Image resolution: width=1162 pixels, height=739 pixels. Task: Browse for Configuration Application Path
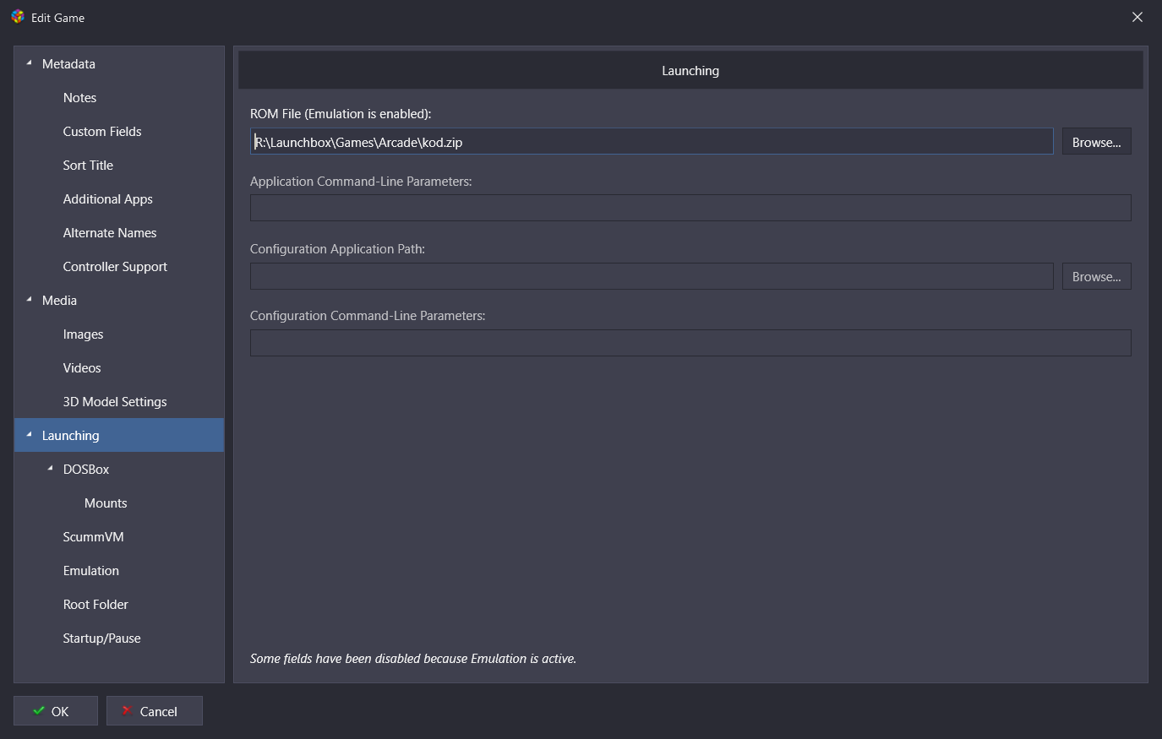tap(1096, 276)
